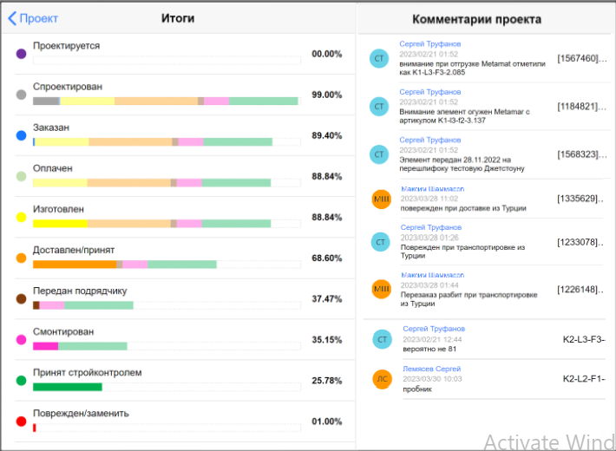Click the orange Доставлен/принят status dot
The width and height of the screenshot is (616, 451).
pos(21,258)
